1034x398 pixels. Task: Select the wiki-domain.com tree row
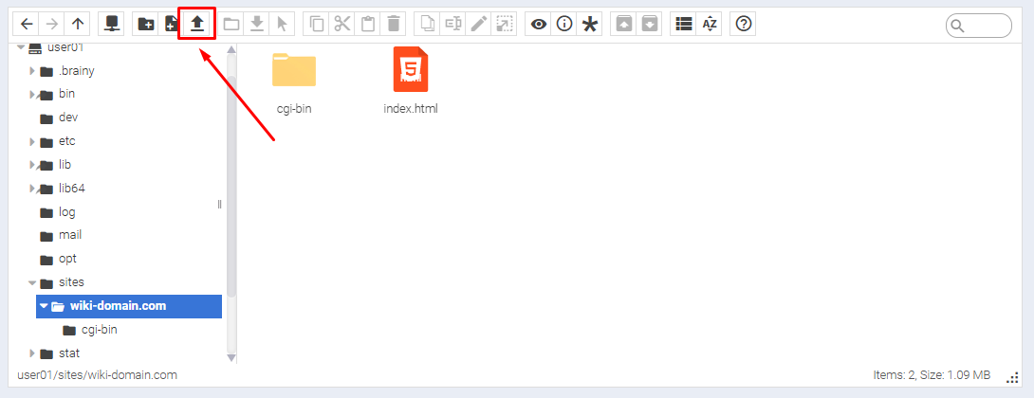coord(129,306)
